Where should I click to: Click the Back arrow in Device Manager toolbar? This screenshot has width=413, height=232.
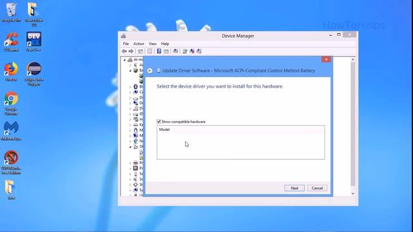[x=125, y=52]
